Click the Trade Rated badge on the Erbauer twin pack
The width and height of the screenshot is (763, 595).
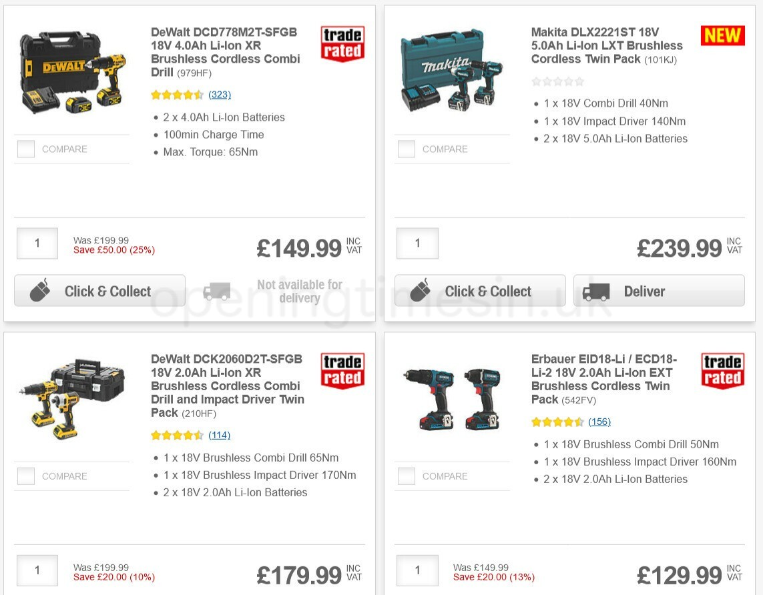click(722, 370)
